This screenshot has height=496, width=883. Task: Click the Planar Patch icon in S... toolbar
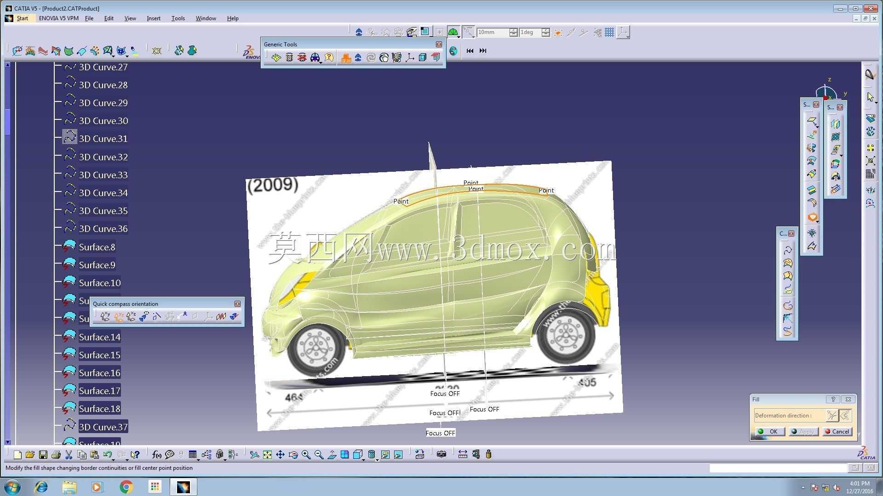coord(812,121)
